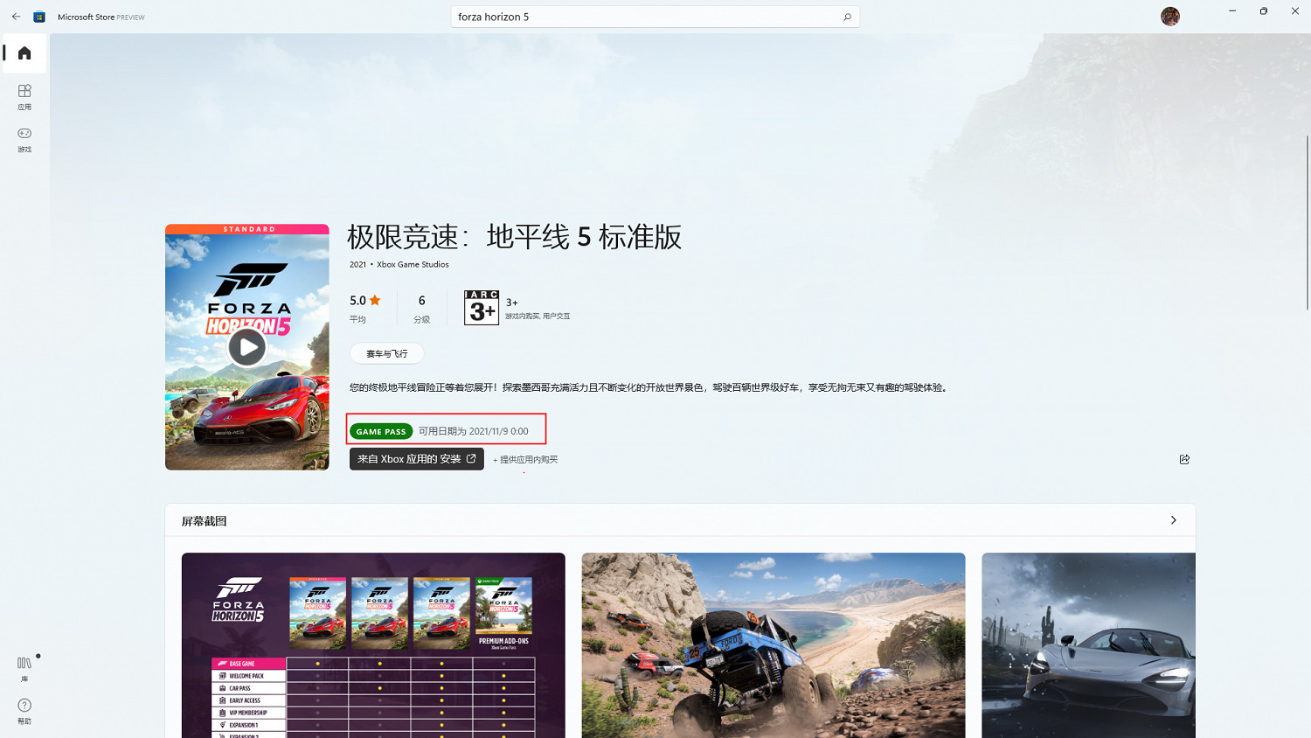Open the Home page from sidebar
This screenshot has width=1311, height=738.
pos(24,53)
